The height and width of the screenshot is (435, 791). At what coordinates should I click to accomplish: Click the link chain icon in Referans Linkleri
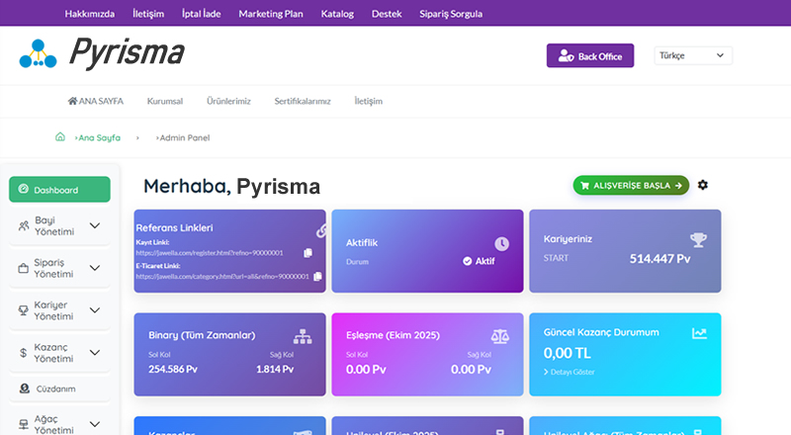320,230
